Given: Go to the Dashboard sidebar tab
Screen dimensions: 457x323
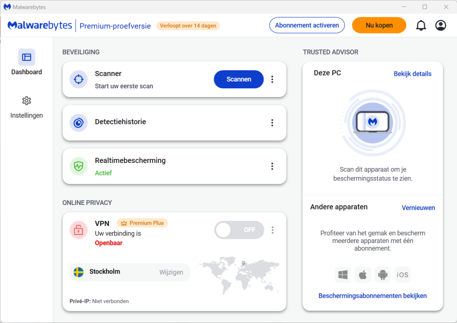Looking at the screenshot, I should (27, 62).
